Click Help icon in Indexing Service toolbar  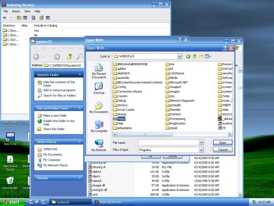41,18
